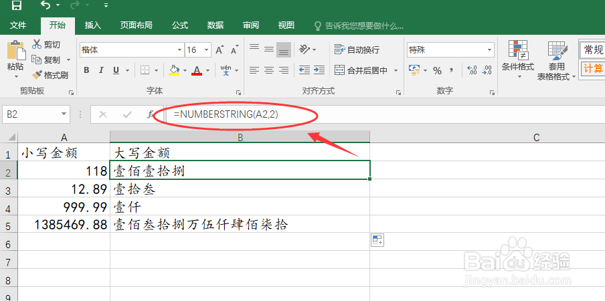Open the 字体 group dialog launcher
This screenshot has width=605, height=301.
coord(239,92)
